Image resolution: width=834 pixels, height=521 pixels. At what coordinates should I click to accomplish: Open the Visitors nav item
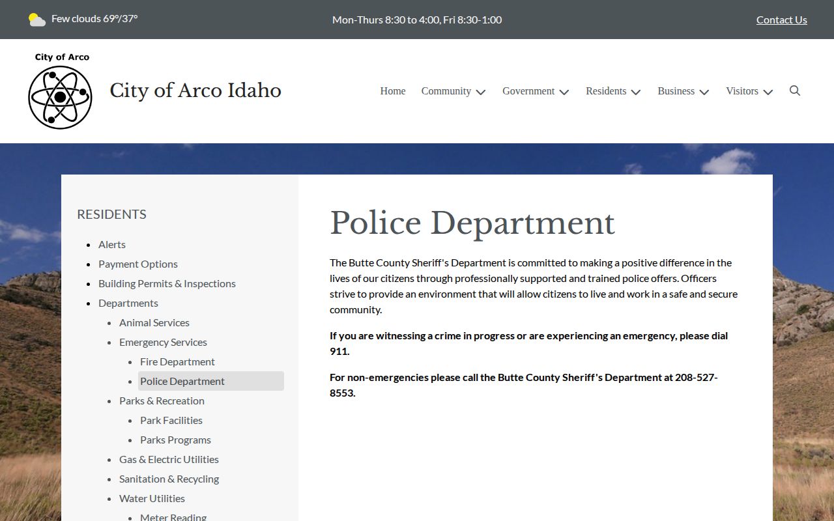[742, 91]
